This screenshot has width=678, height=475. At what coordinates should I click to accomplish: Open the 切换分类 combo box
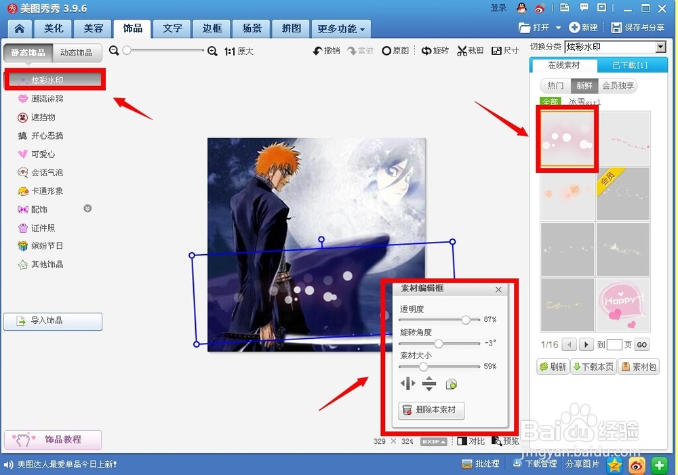coord(615,47)
